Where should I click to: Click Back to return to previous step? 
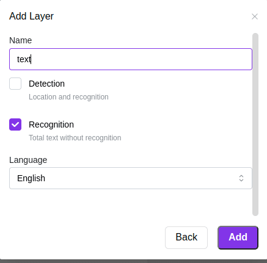(x=186, y=237)
